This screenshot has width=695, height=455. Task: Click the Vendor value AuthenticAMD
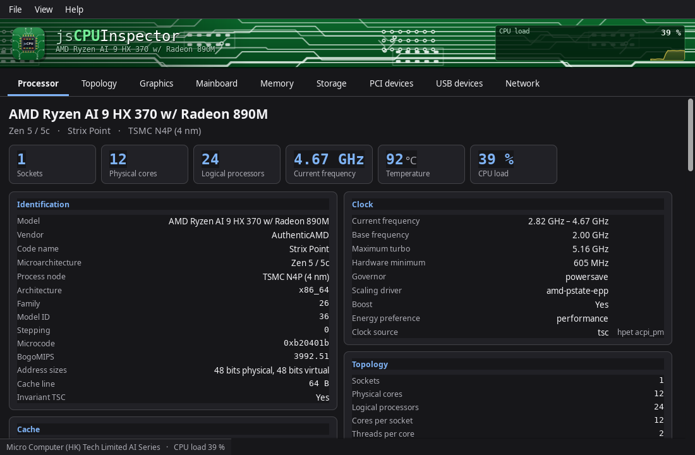point(300,235)
